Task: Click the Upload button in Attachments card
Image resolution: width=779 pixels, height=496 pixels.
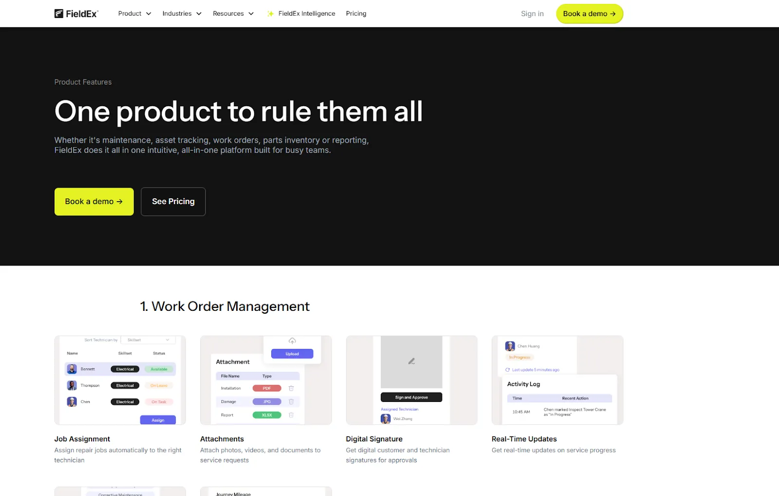Action: [x=292, y=354]
